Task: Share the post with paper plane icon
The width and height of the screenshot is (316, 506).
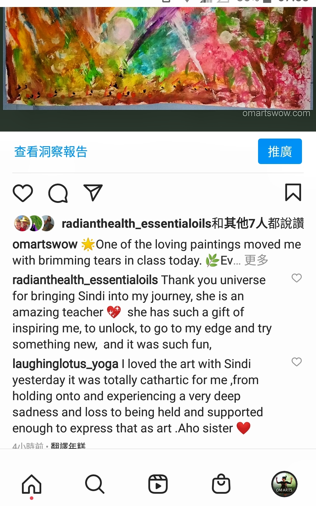Action: [93, 193]
